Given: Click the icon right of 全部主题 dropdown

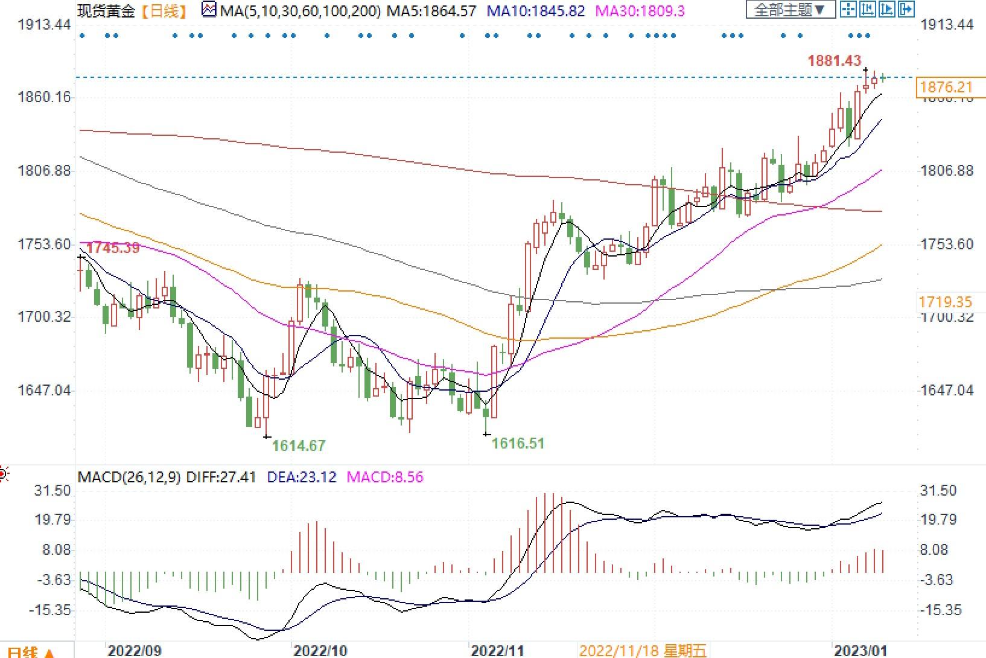Looking at the screenshot, I should pos(848,9).
